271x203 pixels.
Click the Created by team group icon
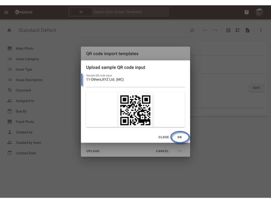10,142
